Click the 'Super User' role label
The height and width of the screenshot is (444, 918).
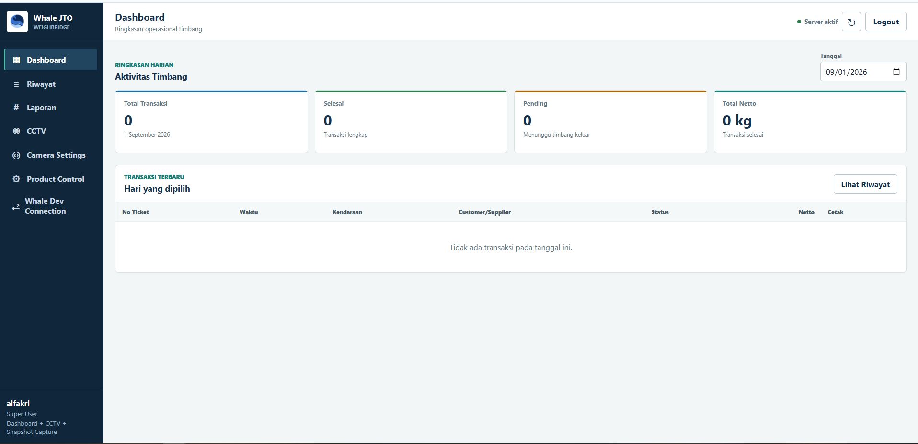pyautogui.click(x=22, y=414)
